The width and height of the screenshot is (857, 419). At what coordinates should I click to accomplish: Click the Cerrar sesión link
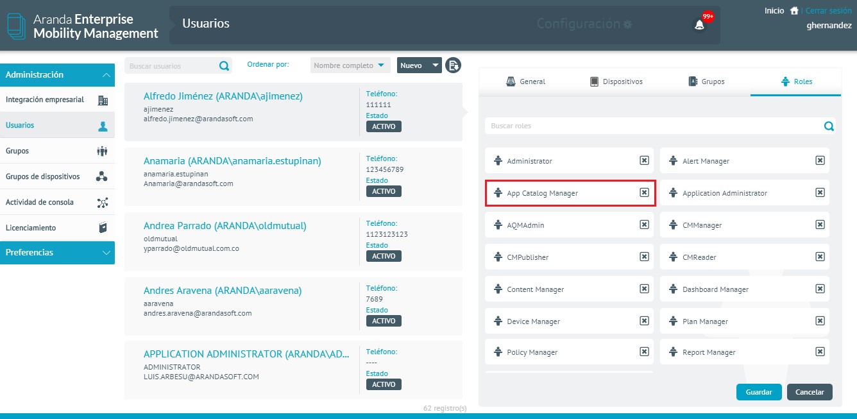coord(828,11)
